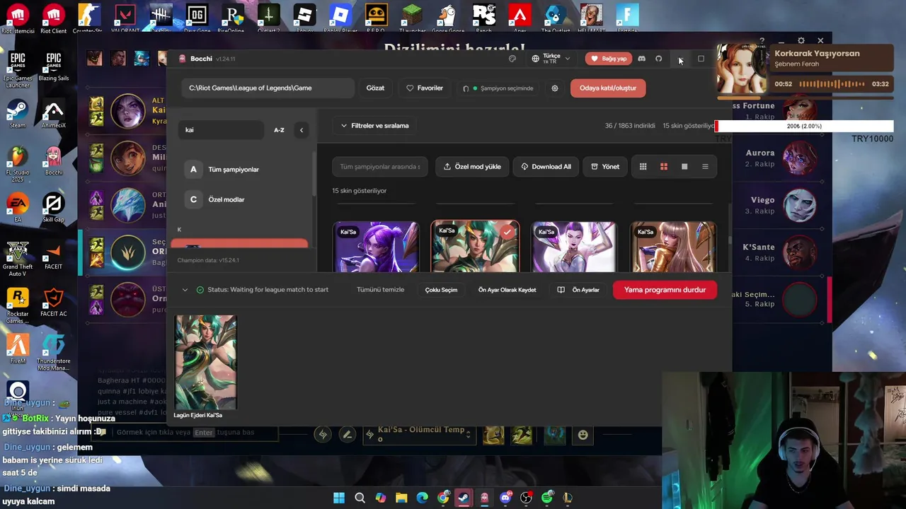Click the skin search field Tüm şampiyonlar arasında
The image size is (906, 509).
pos(380,167)
